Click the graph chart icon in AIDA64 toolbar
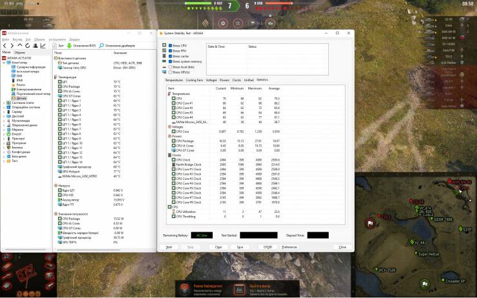The width and height of the screenshot is (477, 298). coord(43,46)
